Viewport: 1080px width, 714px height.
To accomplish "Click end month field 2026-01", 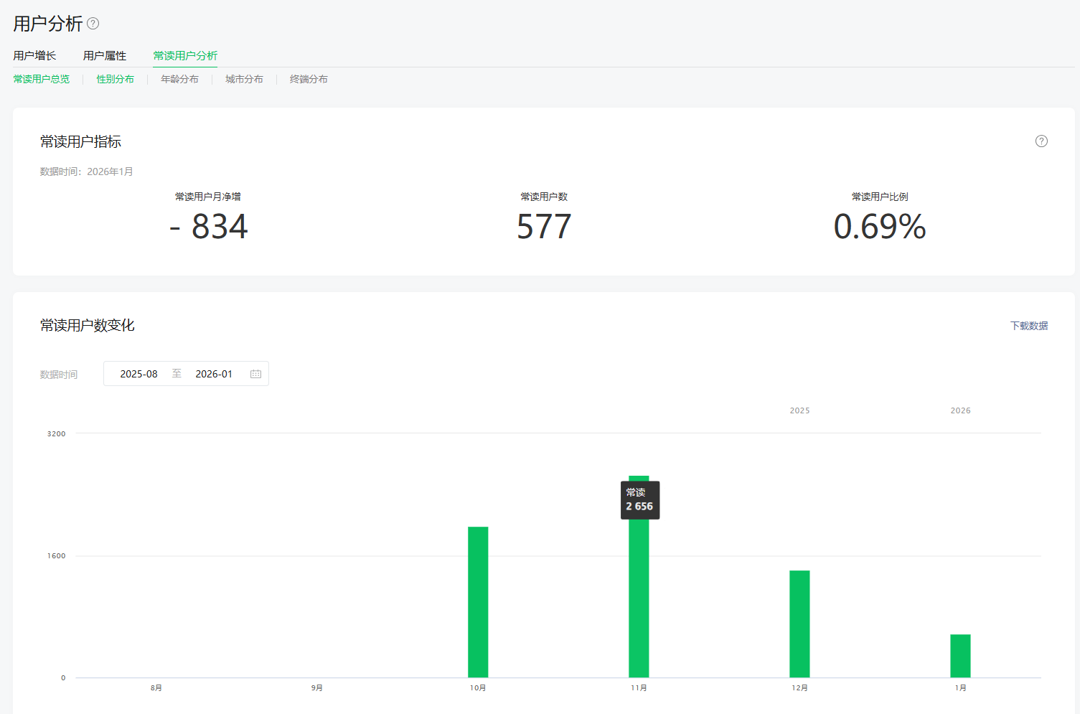I will [x=214, y=374].
